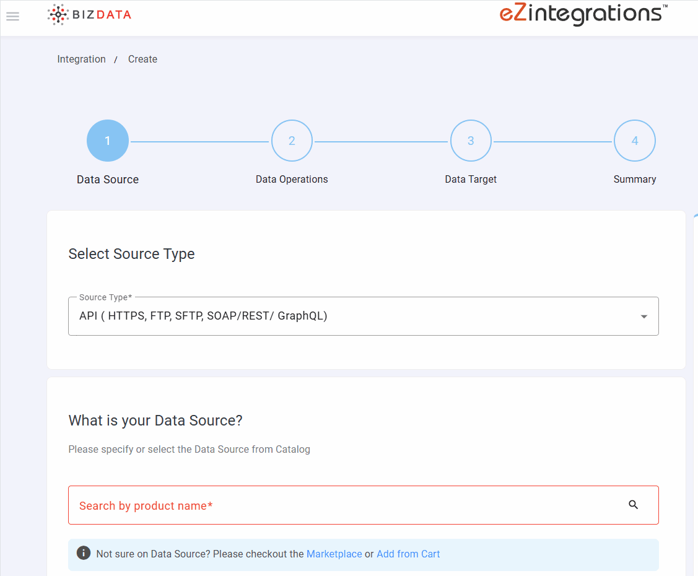This screenshot has height=576, width=698.
Task: Open the Marketplace link
Action: [334, 554]
